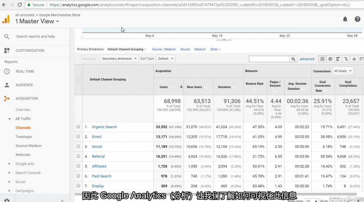Expand the Campaigns sidebar section

pyautogui.click(x=10, y=191)
